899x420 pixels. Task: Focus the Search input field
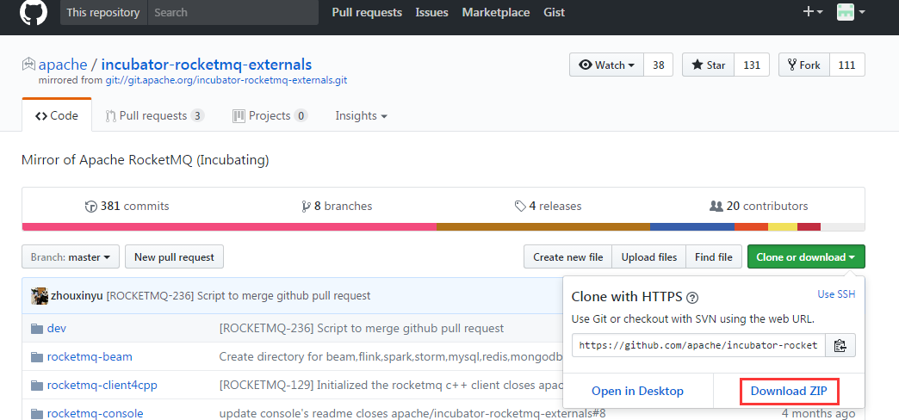point(232,12)
